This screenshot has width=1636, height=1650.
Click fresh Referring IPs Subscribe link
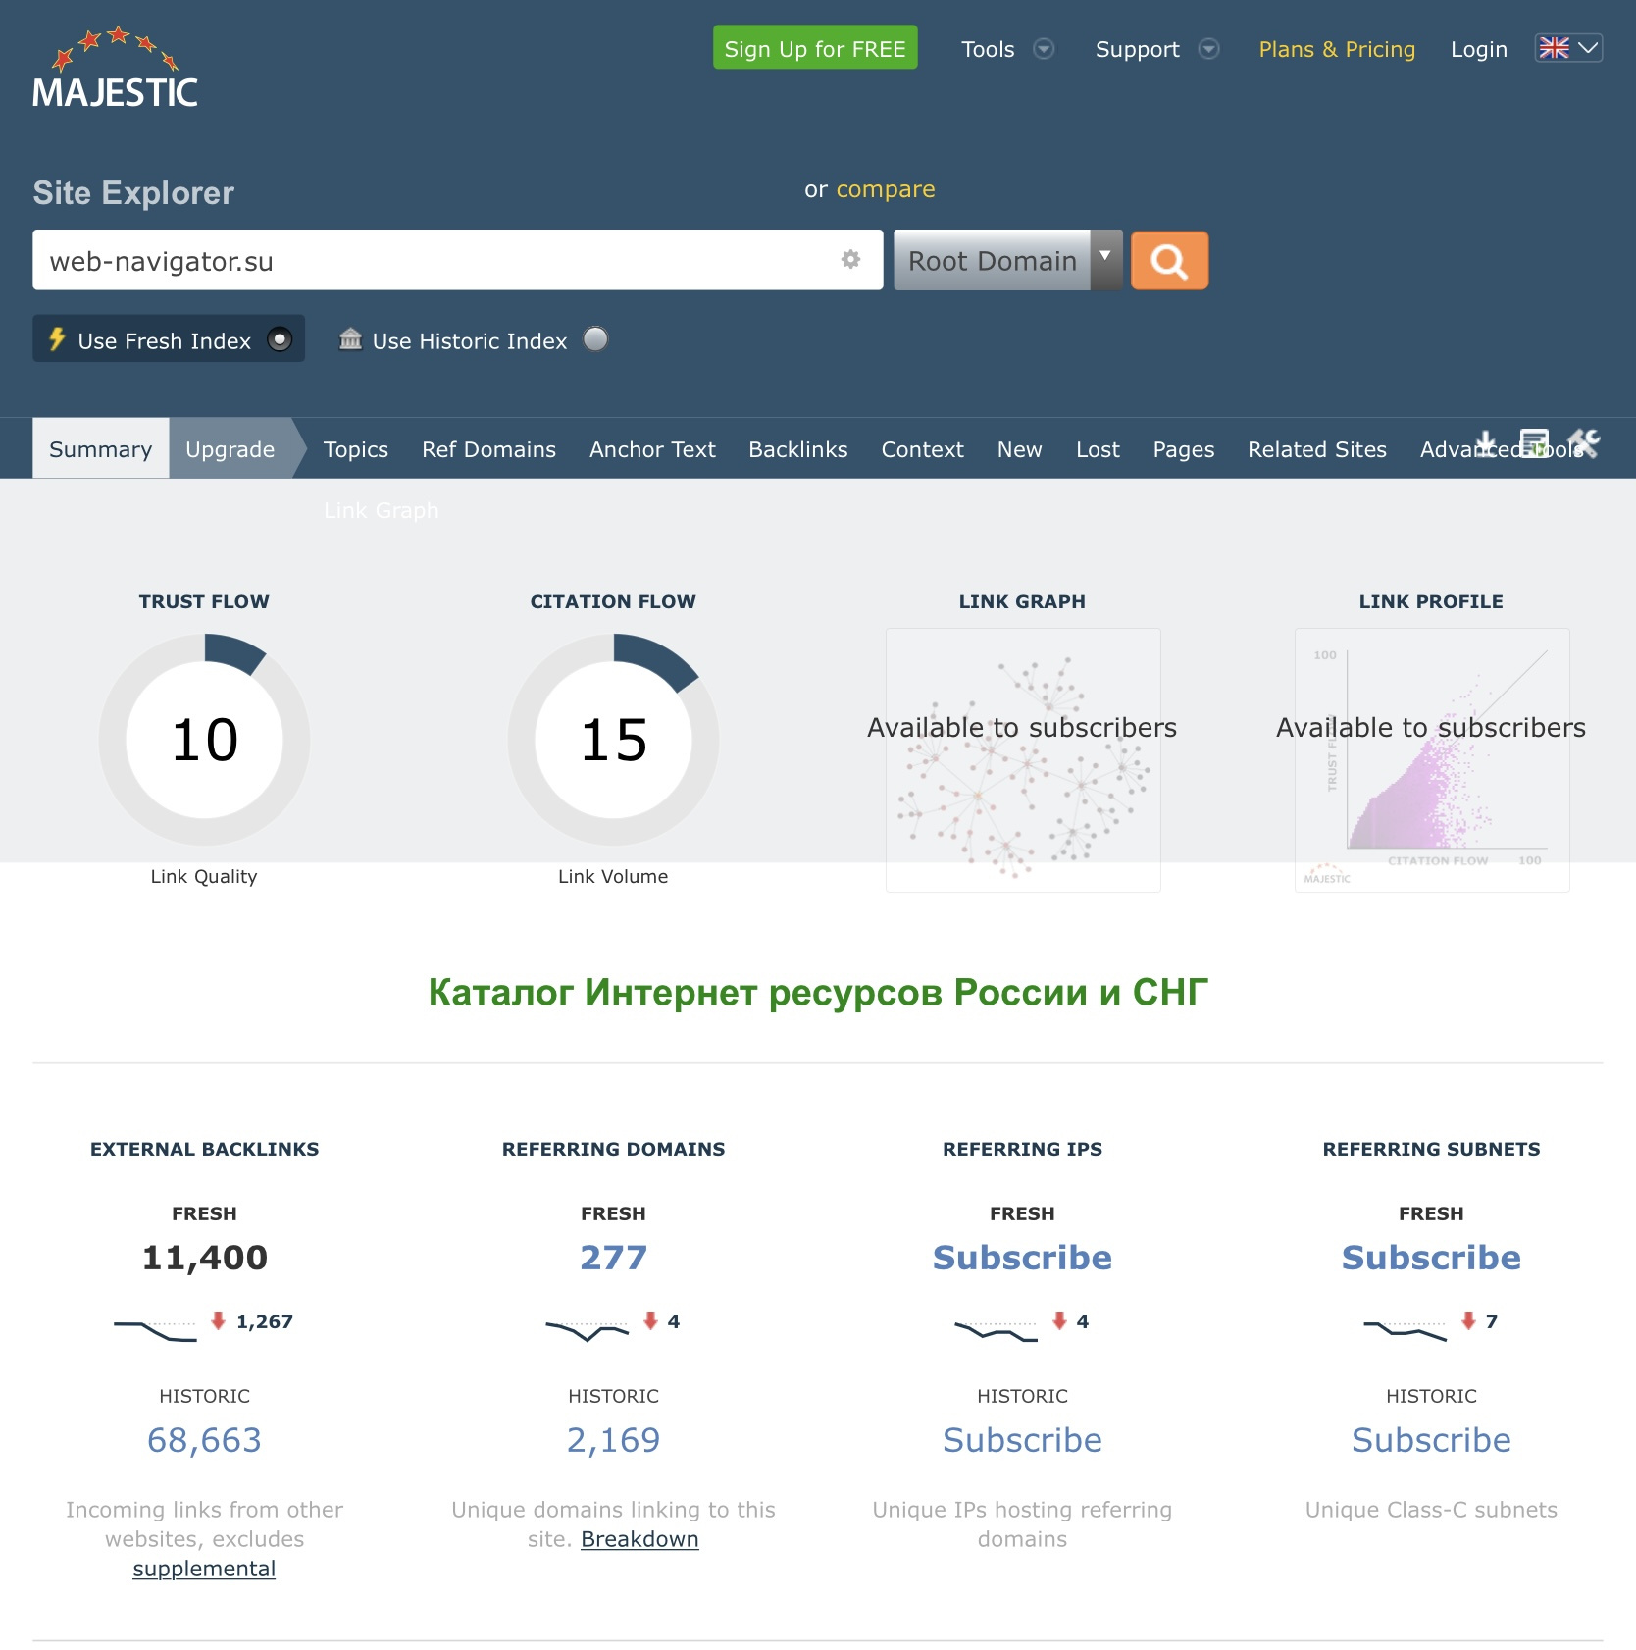pyautogui.click(x=1022, y=1257)
